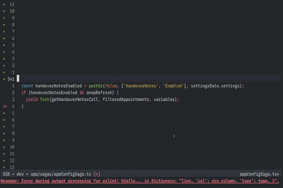Click line number 541 in the gutter
The height and width of the screenshot is (188, 283).
click(x=11, y=79)
